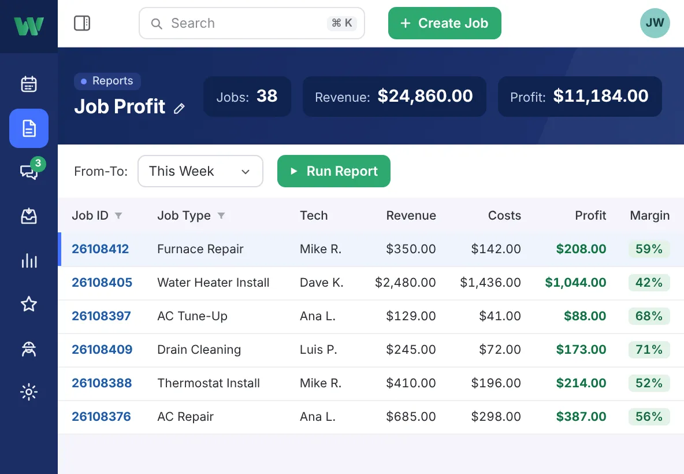Click the 42% margin badge
The height and width of the screenshot is (474, 684).
pyautogui.click(x=649, y=283)
